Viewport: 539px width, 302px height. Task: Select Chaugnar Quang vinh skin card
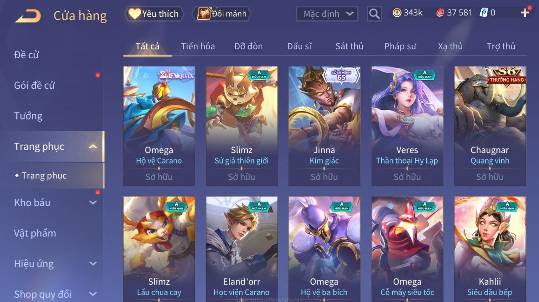(490, 126)
